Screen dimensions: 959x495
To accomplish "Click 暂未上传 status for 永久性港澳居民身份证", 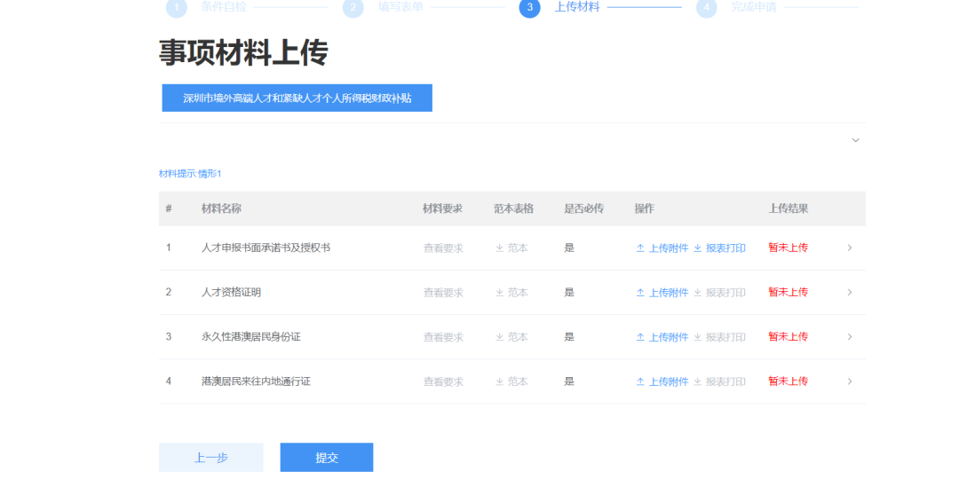I will click(x=788, y=337).
